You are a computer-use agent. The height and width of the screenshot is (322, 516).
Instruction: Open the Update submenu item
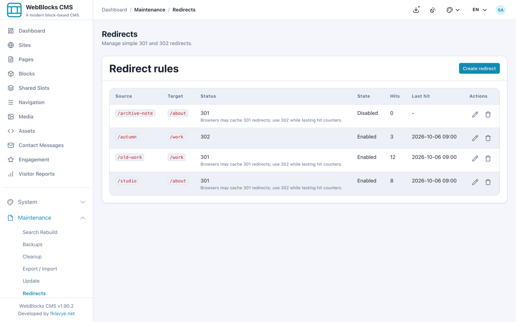tap(31, 281)
